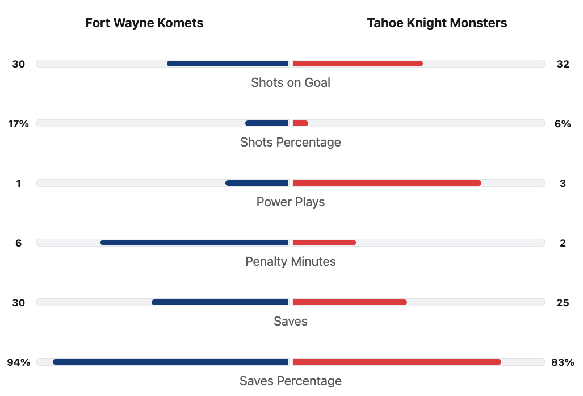583x396 pixels.
Task: Click the blue Power Plays bar
Action: (257, 183)
